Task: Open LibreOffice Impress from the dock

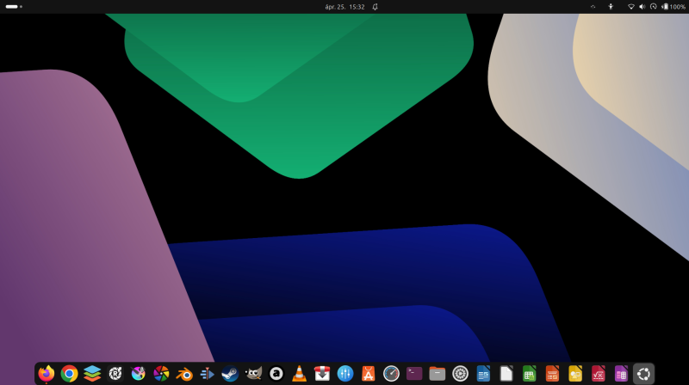Action: (x=552, y=373)
